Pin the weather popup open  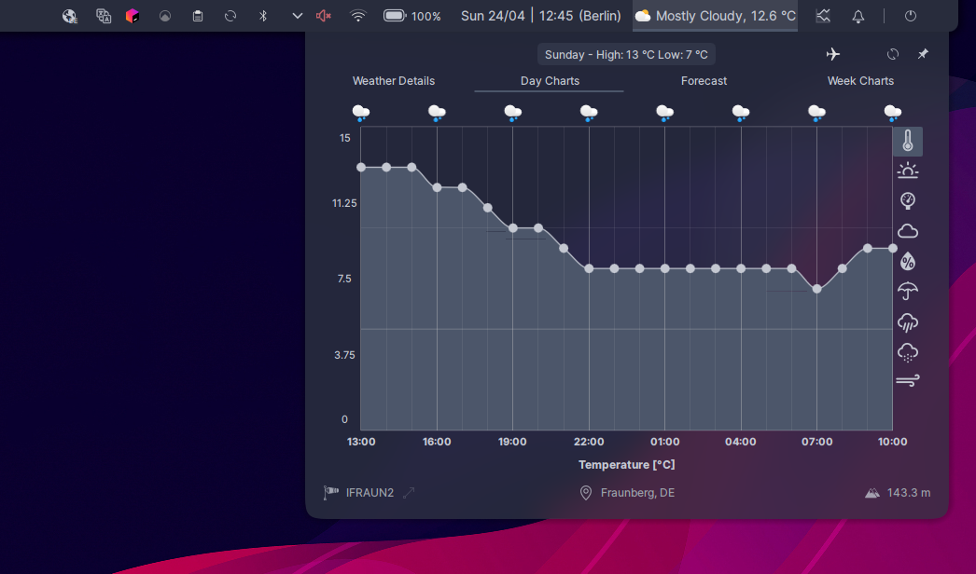tap(923, 54)
